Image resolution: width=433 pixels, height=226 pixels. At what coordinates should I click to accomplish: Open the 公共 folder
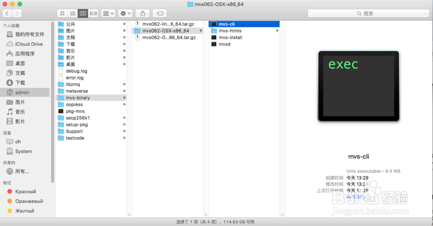pyautogui.click(x=92, y=24)
